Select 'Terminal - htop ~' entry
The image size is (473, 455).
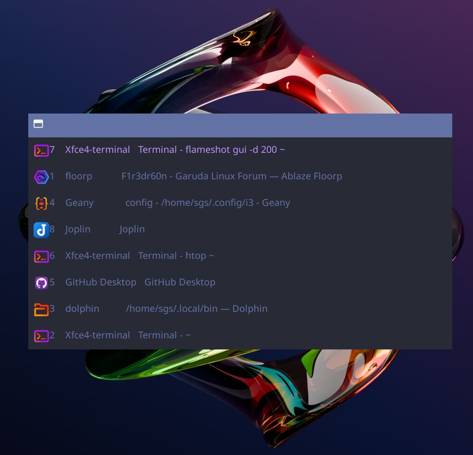176,256
